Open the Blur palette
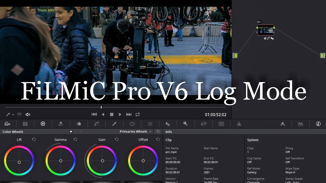 [168, 124]
